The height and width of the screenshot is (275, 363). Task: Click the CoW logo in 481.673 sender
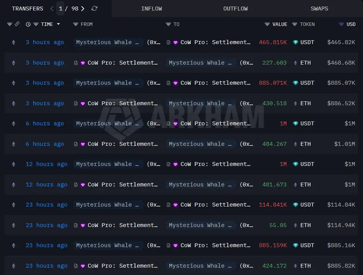click(83, 184)
